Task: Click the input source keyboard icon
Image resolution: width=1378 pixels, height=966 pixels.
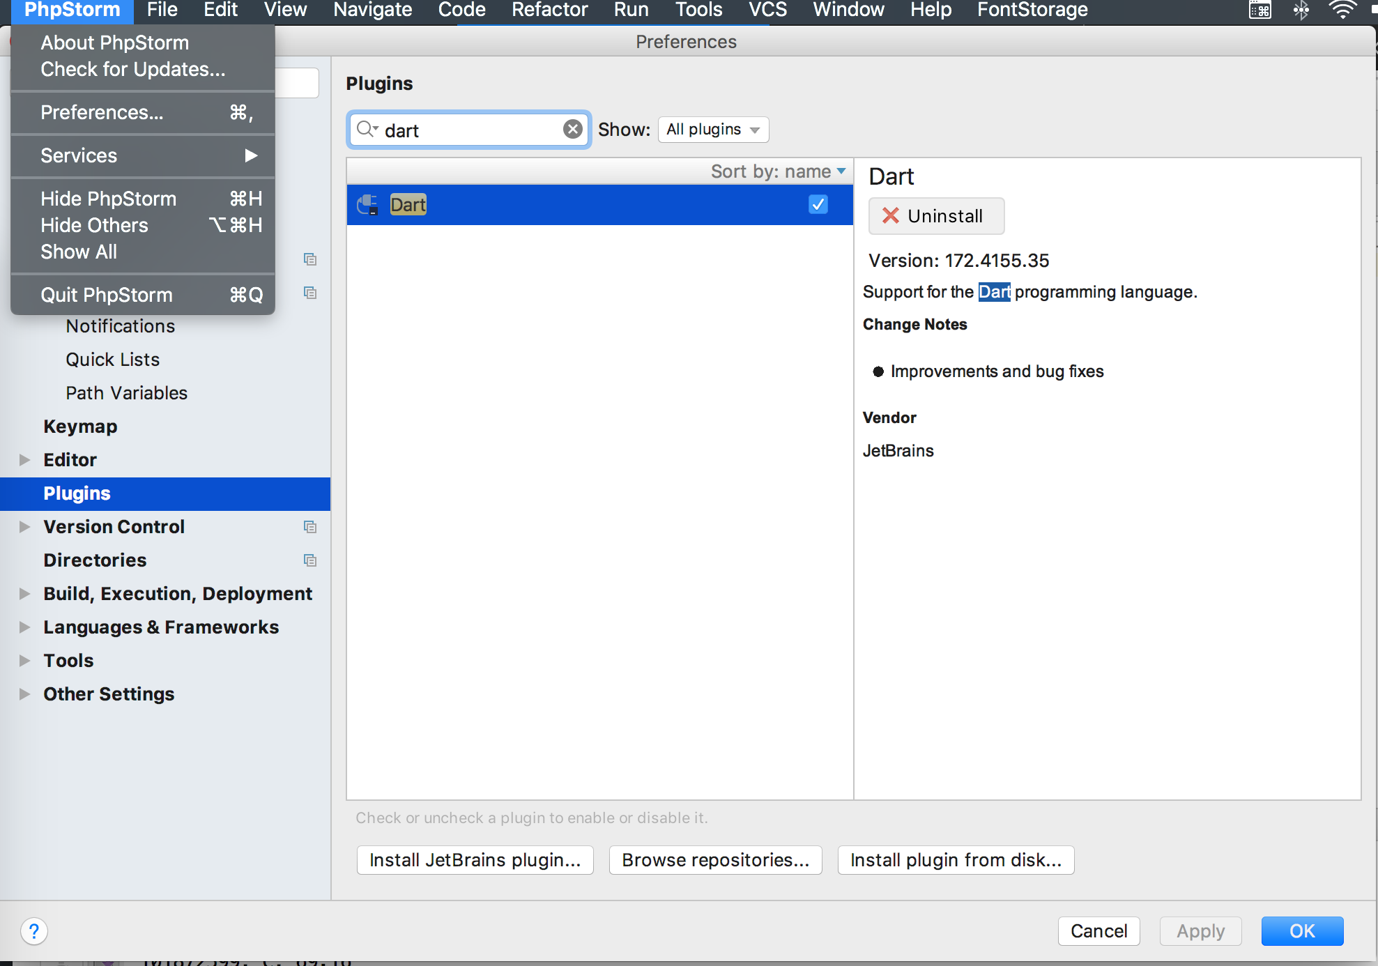Action: 1259,10
